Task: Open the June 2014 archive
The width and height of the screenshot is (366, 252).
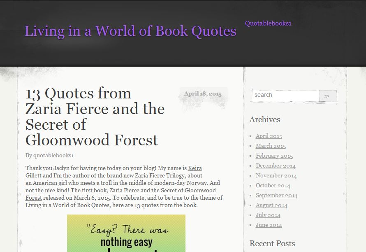Action: click(x=269, y=225)
